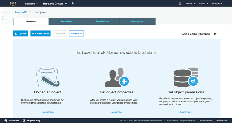
Task: Go to Amazon S3 breadcrumb link
Action: [21, 12]
